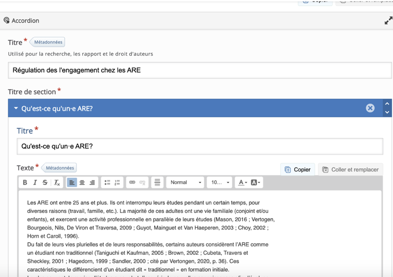Click Coller et remplacer button
Screen dimensions: 393x277
click(350, 170)
